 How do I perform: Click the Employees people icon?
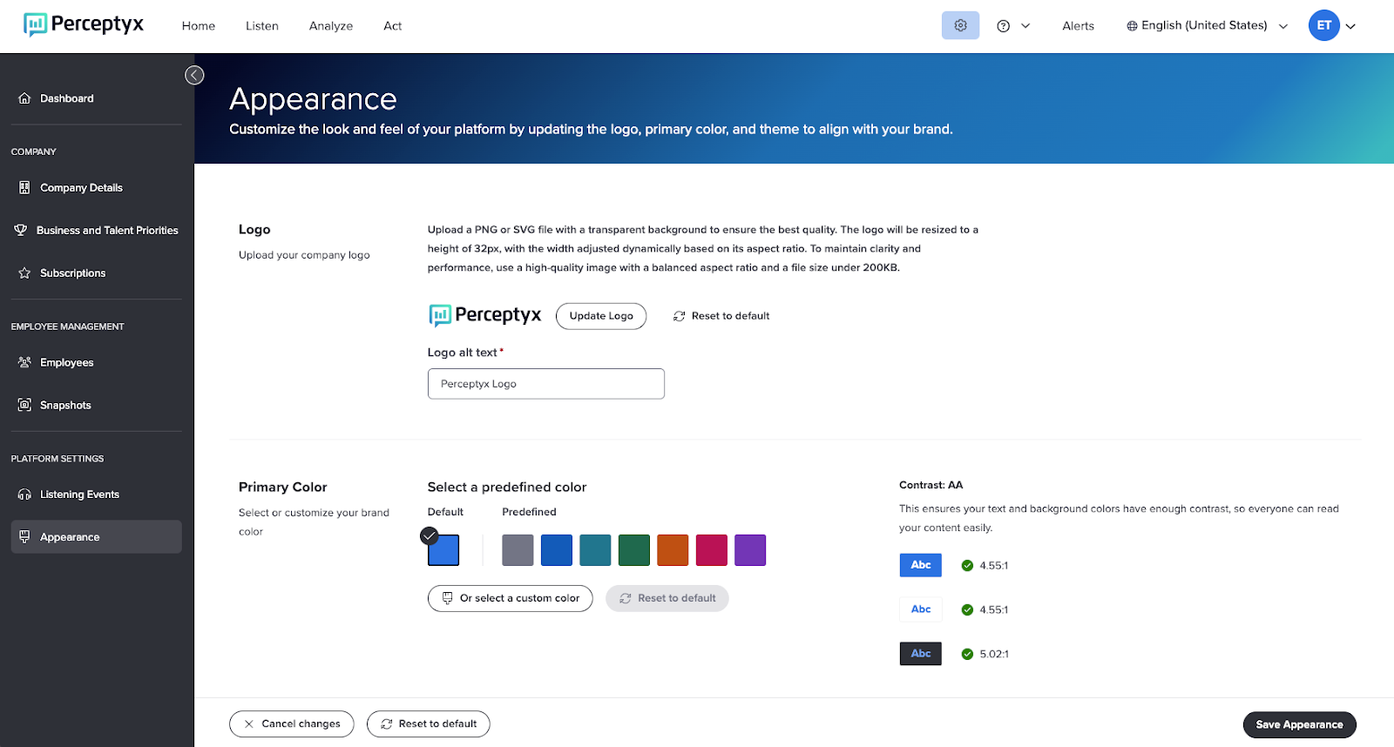(x=24, y=362)
